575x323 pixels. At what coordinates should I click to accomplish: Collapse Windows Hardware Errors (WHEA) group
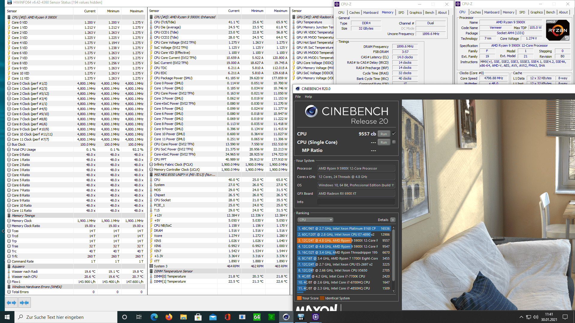[x=9, y=287]
